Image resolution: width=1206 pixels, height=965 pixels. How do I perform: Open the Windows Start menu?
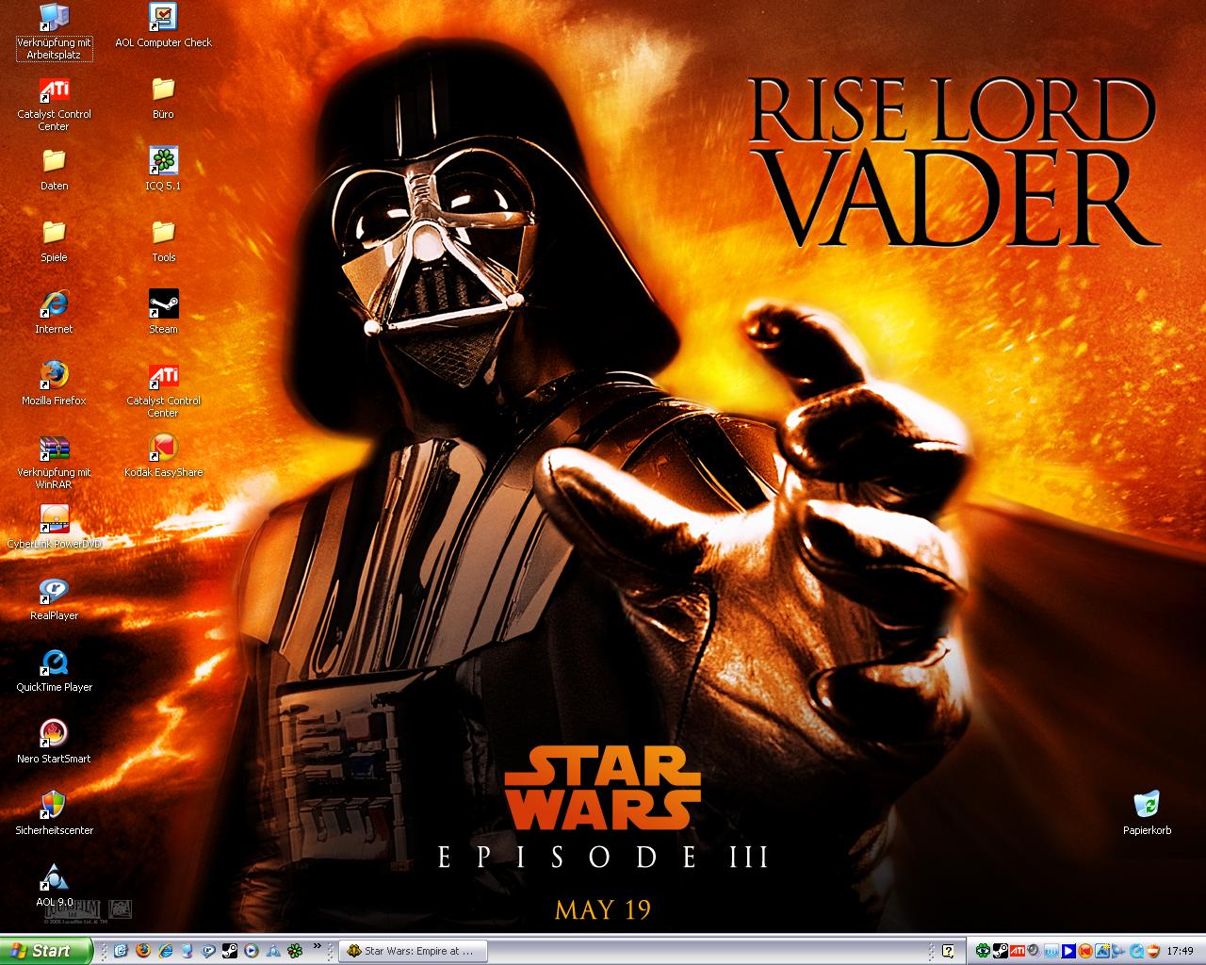tap(45, 951)
